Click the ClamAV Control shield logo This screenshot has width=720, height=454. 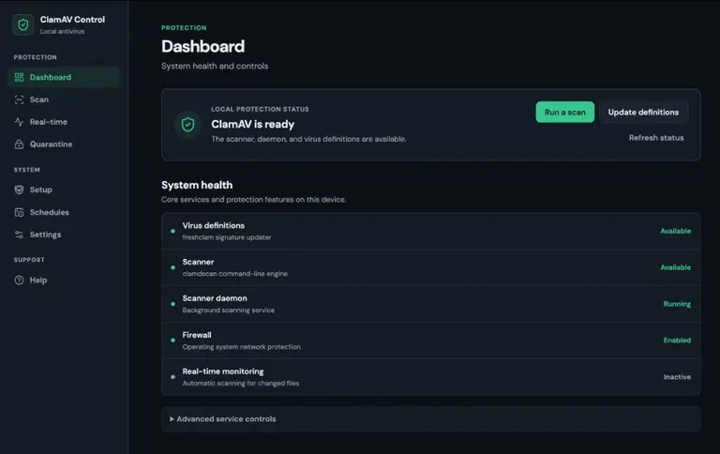point(22,24)
